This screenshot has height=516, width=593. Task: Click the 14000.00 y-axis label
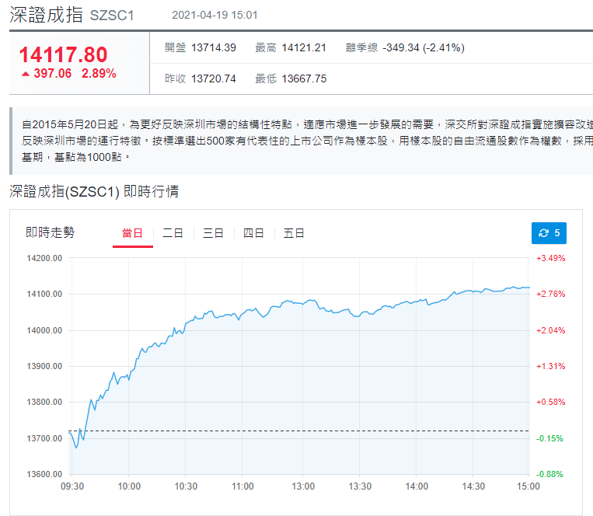pos(44,330)
